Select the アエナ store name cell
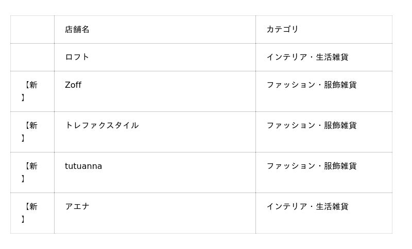Image resolution: width=412 pixels, height=249 pixels. tap(77, 206)
